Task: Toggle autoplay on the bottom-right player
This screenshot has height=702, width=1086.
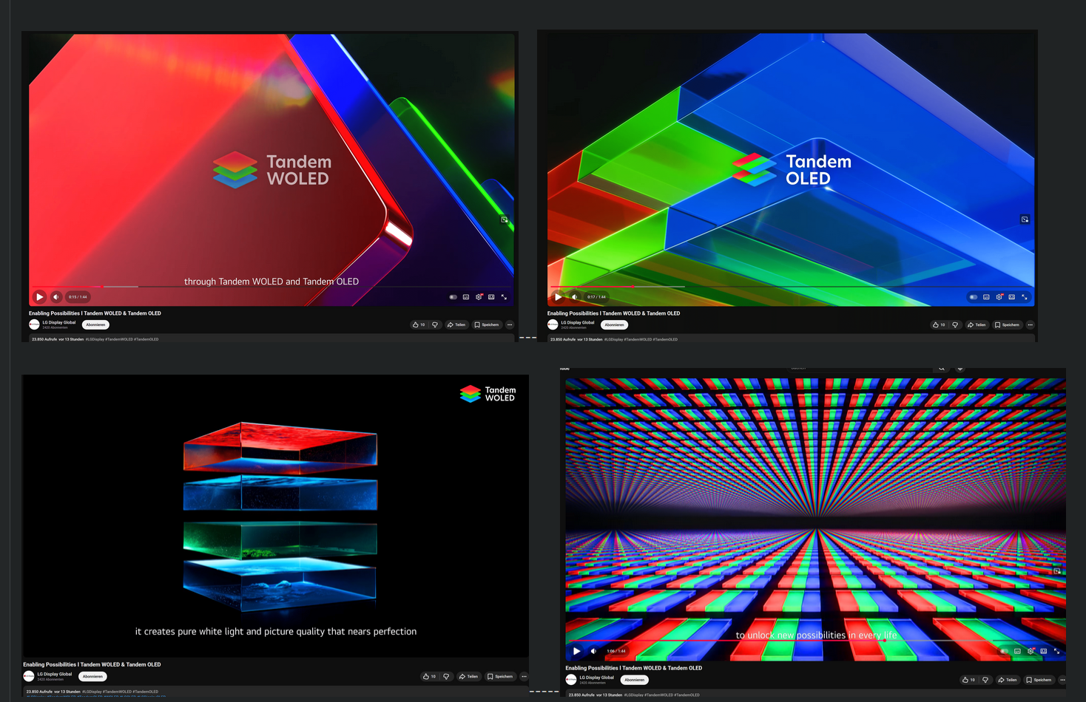Action: [1003, 651]
